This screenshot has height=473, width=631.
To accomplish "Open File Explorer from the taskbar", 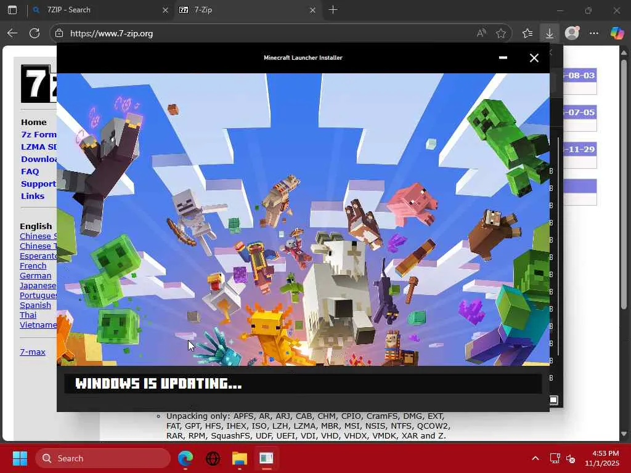I will [x=240, y=458].
